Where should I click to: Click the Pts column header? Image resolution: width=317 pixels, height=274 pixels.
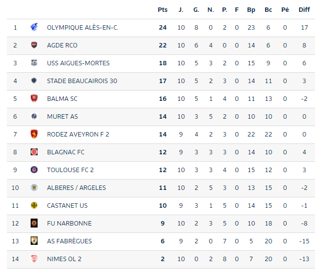point(163,10)
